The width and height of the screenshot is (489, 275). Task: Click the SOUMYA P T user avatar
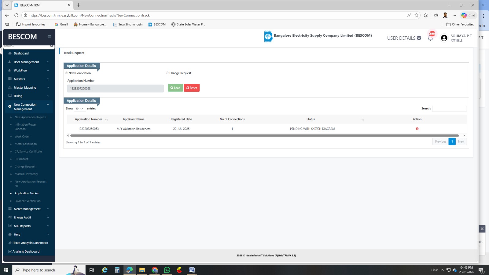click(x=444, y=38)
